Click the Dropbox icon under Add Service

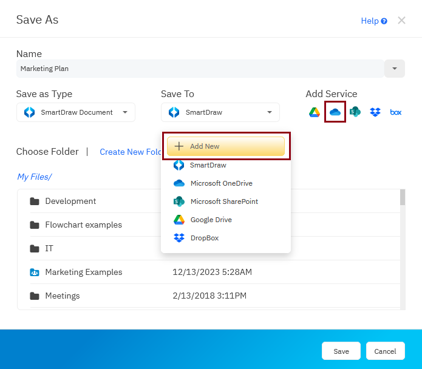(x=375, y=112)
